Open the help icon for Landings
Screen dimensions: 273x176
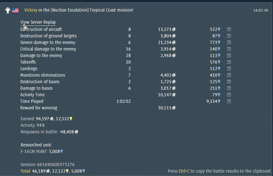pos(229,69)
